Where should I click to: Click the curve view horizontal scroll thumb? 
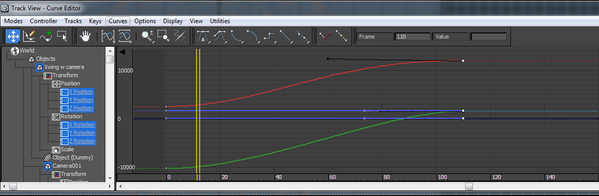point(469,186)
